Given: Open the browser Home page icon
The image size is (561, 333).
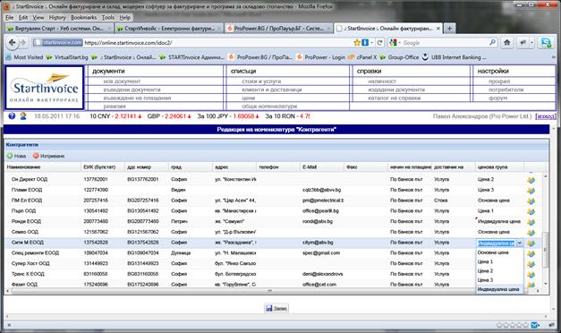Looking at the screenshot, I should pos(507,43).
